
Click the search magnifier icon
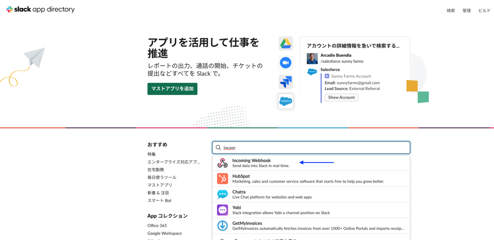218,148
